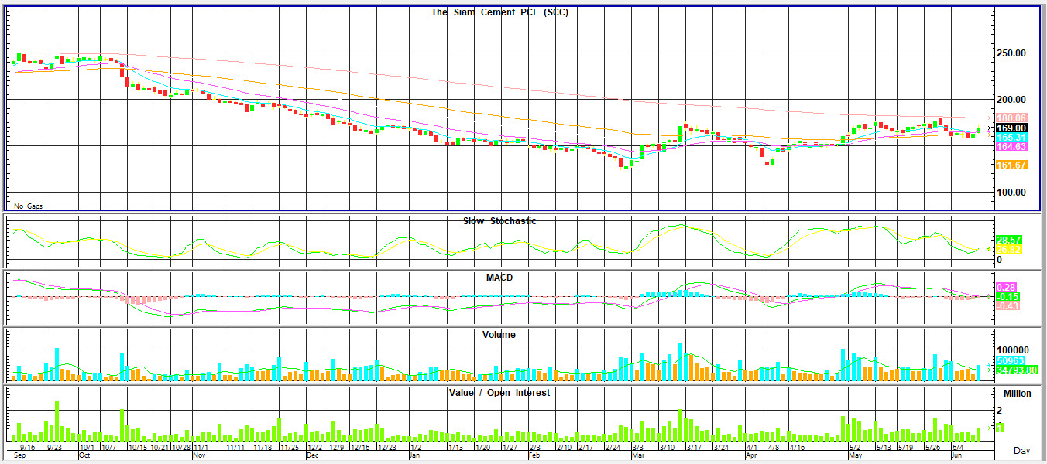Click the magenta 0.28 MACD value
This screenshot has height=464, width=1047.
click(1006, 287)
